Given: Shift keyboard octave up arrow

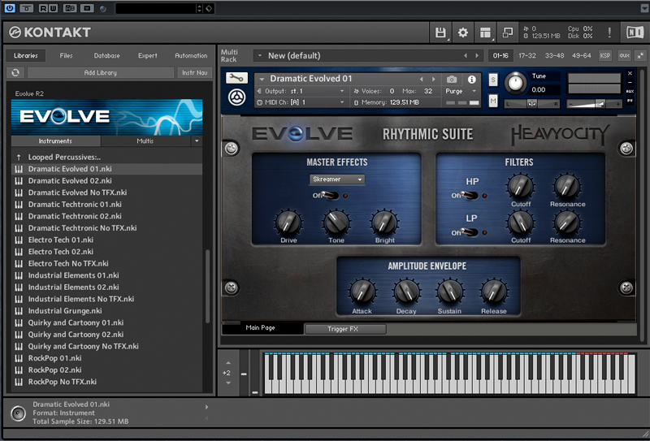Looking at the screenshot, I should (228, 363).
